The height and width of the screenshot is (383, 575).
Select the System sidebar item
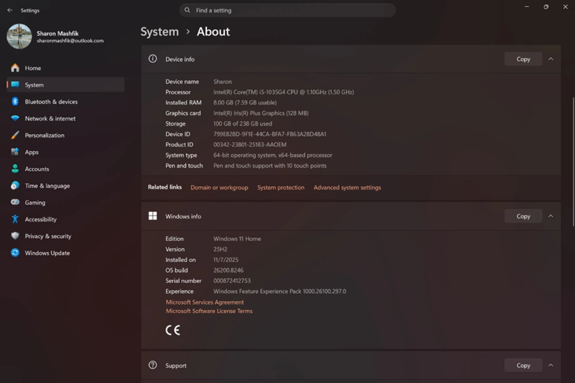65,85
